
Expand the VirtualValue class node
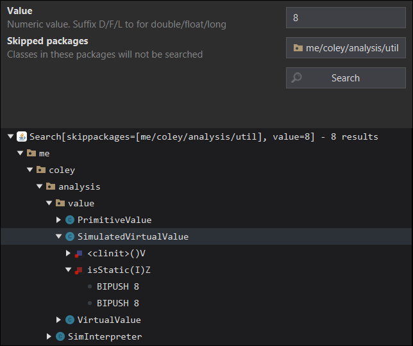(x=58, y=320)
